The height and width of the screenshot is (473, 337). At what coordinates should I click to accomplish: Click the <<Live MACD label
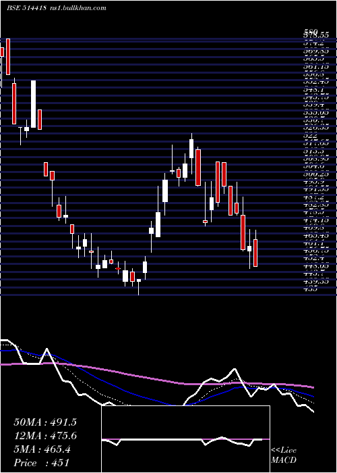tap(284, 455)
